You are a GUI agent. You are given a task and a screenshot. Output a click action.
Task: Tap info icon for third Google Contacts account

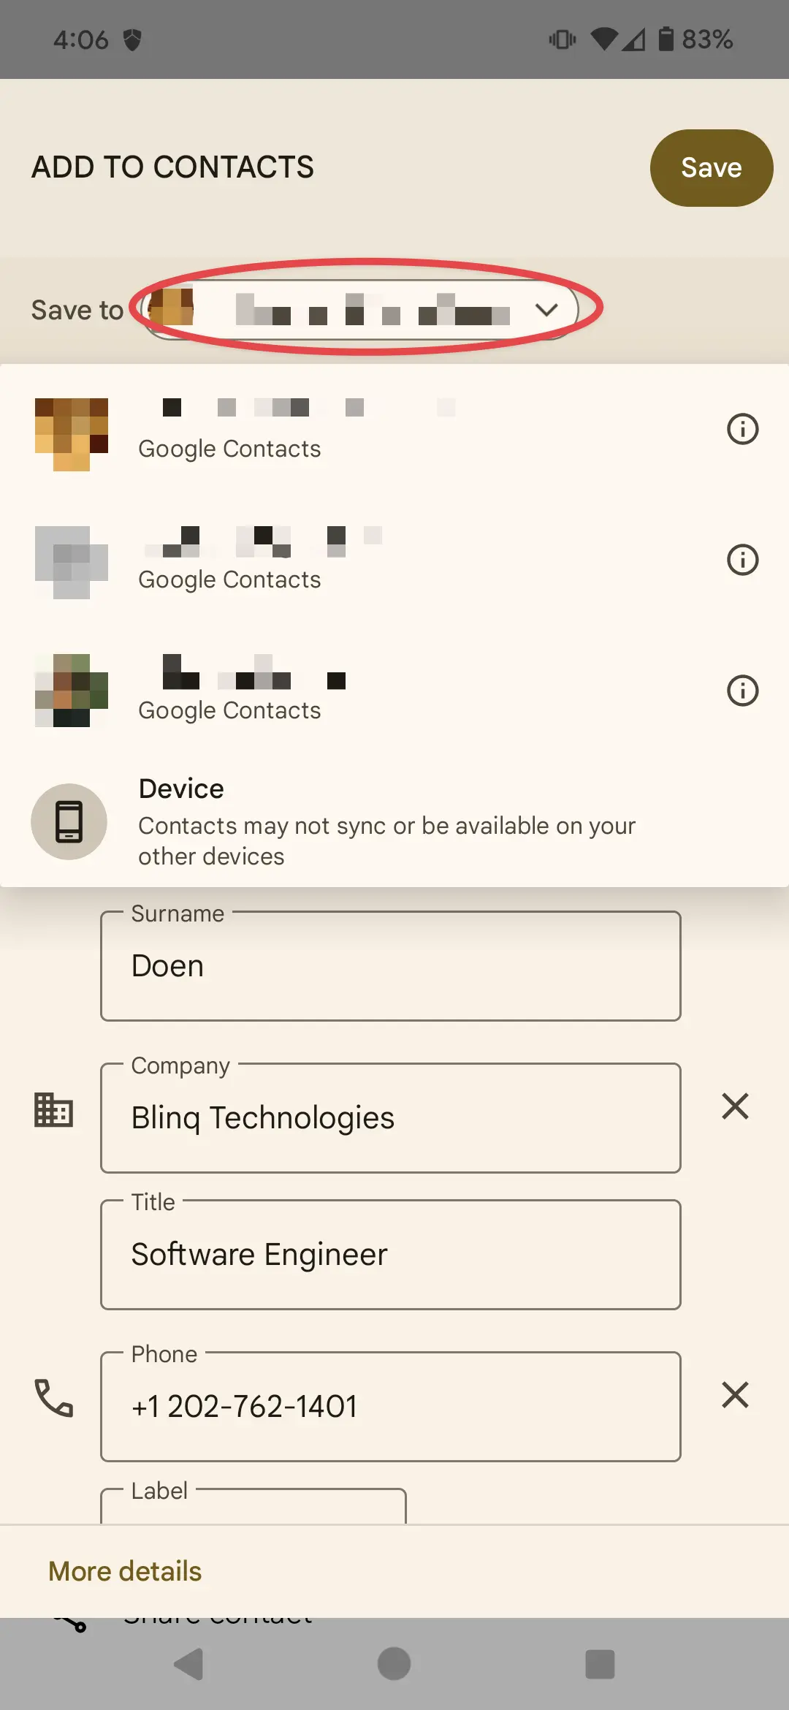pos(742,691)
